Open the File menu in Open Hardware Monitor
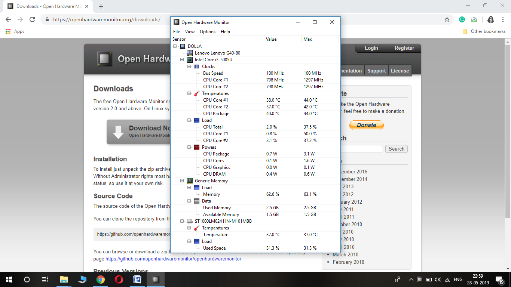The width and height of the screenshot is (511, 287). point(177,32)
